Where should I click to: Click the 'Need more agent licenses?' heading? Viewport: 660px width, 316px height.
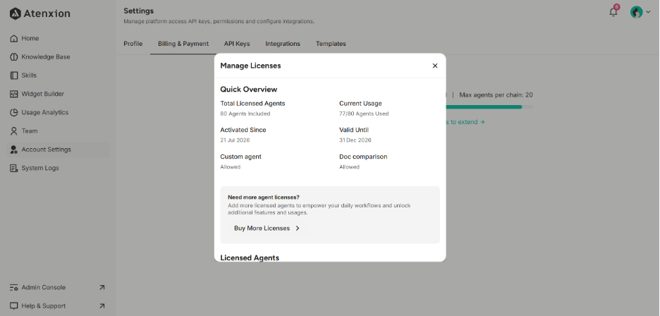[264, 197]
